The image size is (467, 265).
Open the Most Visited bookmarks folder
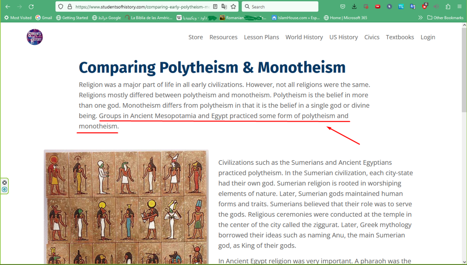click(x=18, y=18)
